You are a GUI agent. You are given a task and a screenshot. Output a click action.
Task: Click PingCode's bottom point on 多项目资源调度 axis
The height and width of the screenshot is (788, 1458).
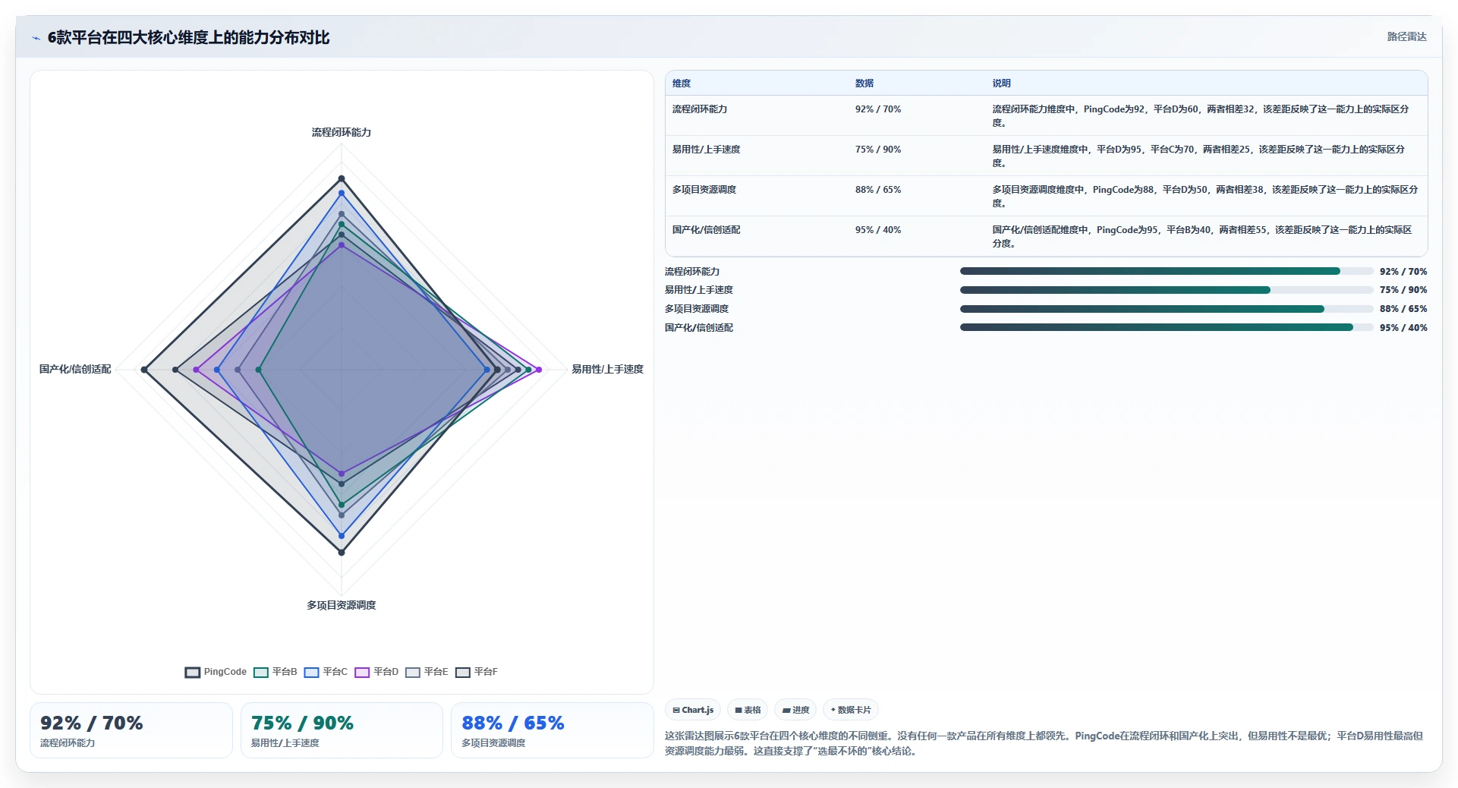coord(342,552)
